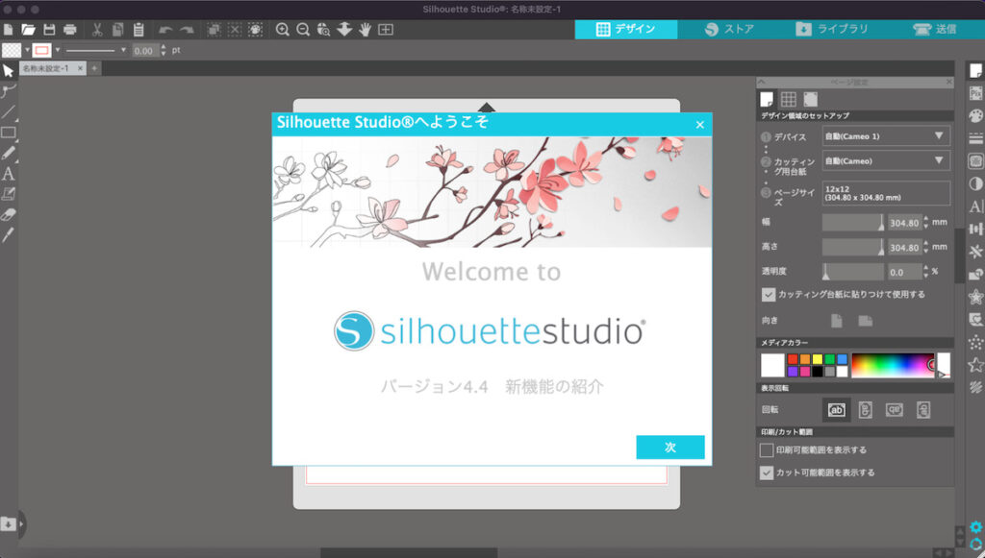Switch to the ストア tab
The width and height of the screenshot is (985, 558).
[x=728, y=29]
